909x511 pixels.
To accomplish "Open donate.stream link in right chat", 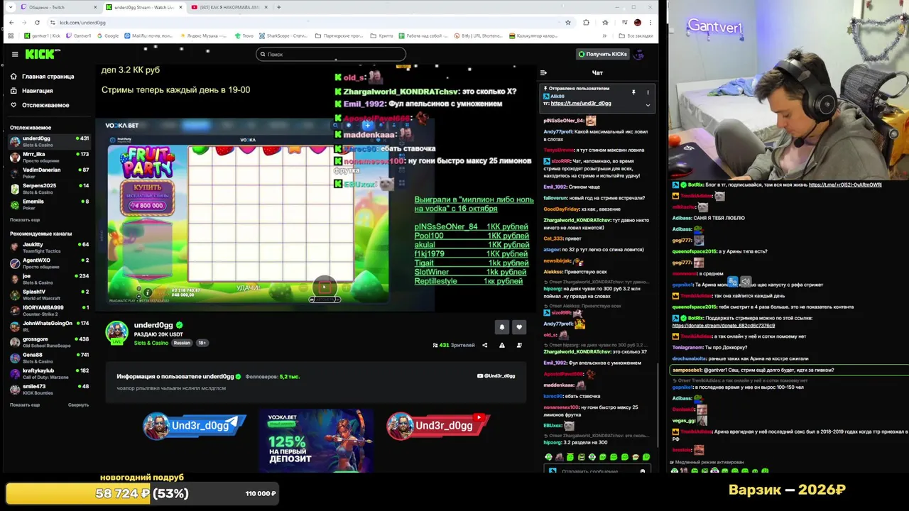I will 724,326.
